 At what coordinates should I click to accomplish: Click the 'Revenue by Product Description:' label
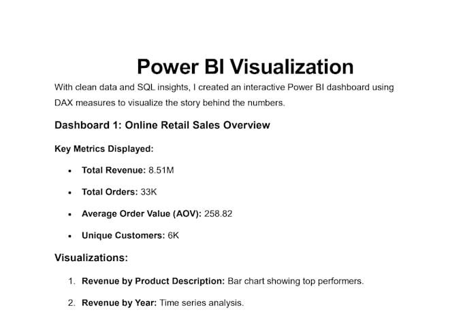point(153,281)
